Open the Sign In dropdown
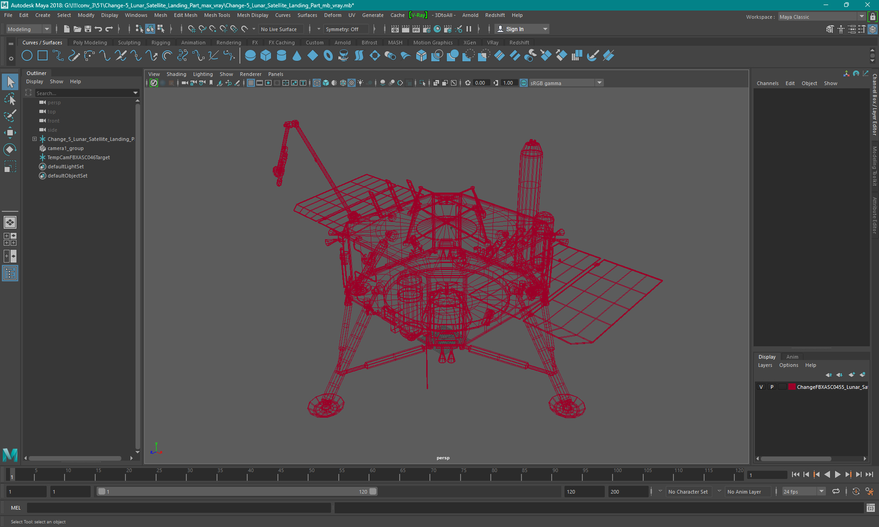 click(x=522, y=29)
